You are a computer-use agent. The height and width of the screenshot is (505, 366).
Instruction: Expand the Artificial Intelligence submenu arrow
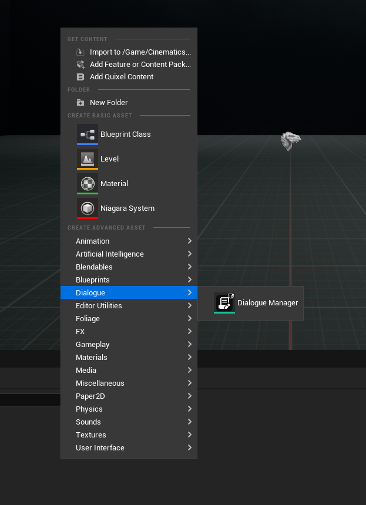click(189, 254)
